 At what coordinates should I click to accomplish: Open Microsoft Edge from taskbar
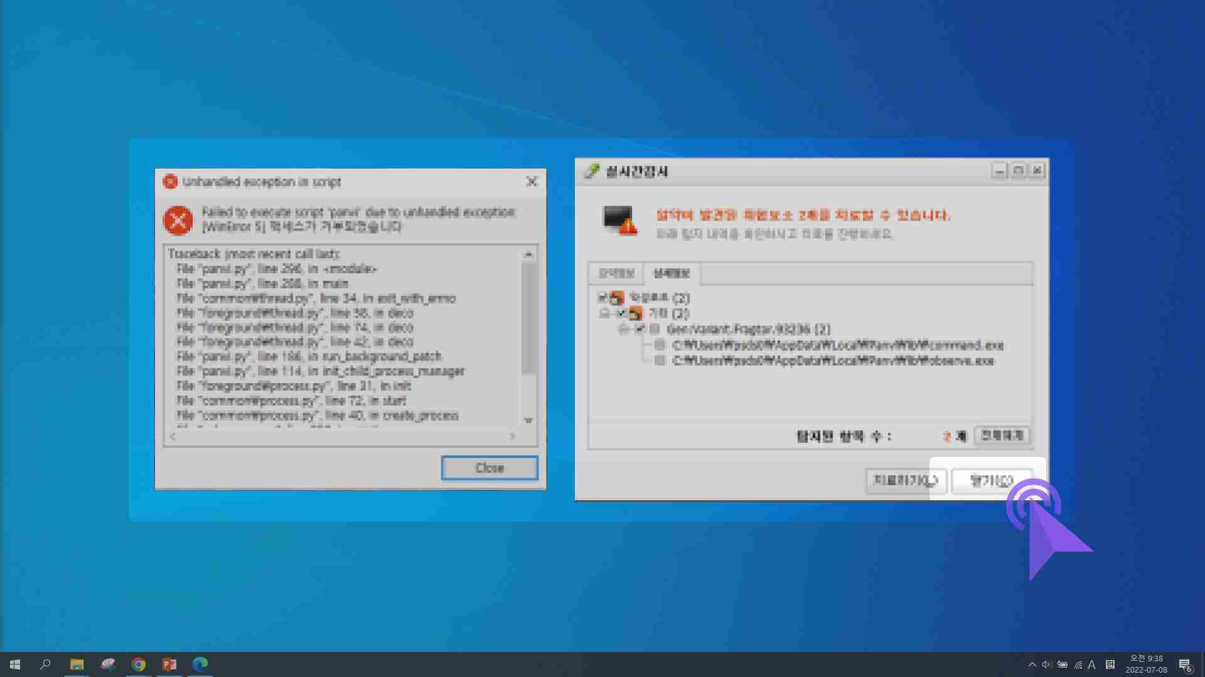[x=200, y=664]
